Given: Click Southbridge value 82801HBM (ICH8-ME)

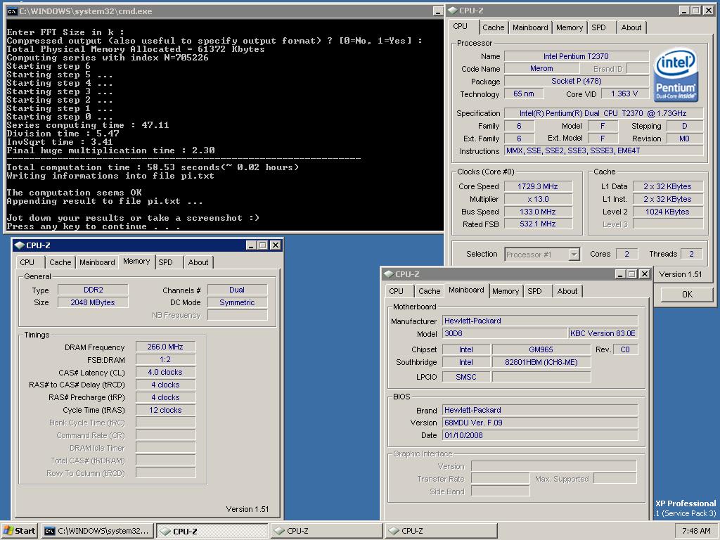Looking at the screenshot, I should click(x=541, y=362).
